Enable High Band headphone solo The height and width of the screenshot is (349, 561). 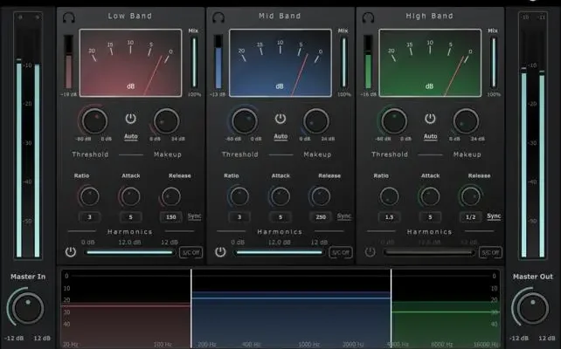[x=368, y=17]
